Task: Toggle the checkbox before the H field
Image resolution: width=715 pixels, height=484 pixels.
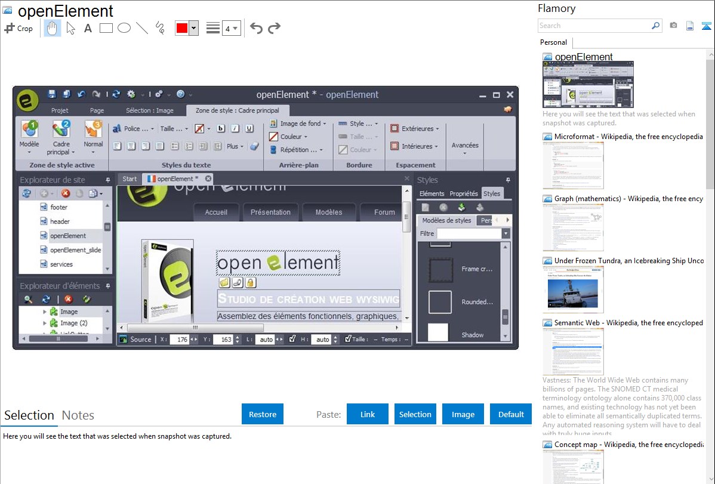Action: (x=292, y=339)
